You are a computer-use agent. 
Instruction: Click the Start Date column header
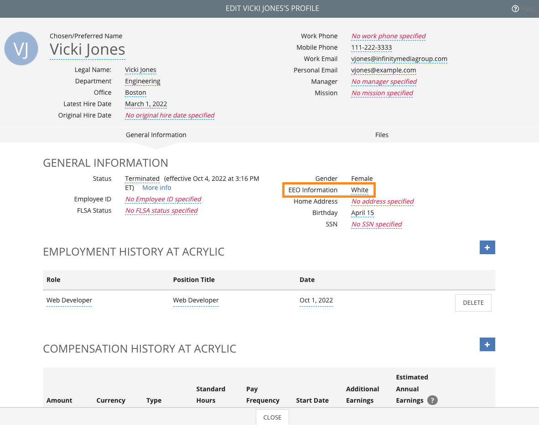[x=312, y=400]
